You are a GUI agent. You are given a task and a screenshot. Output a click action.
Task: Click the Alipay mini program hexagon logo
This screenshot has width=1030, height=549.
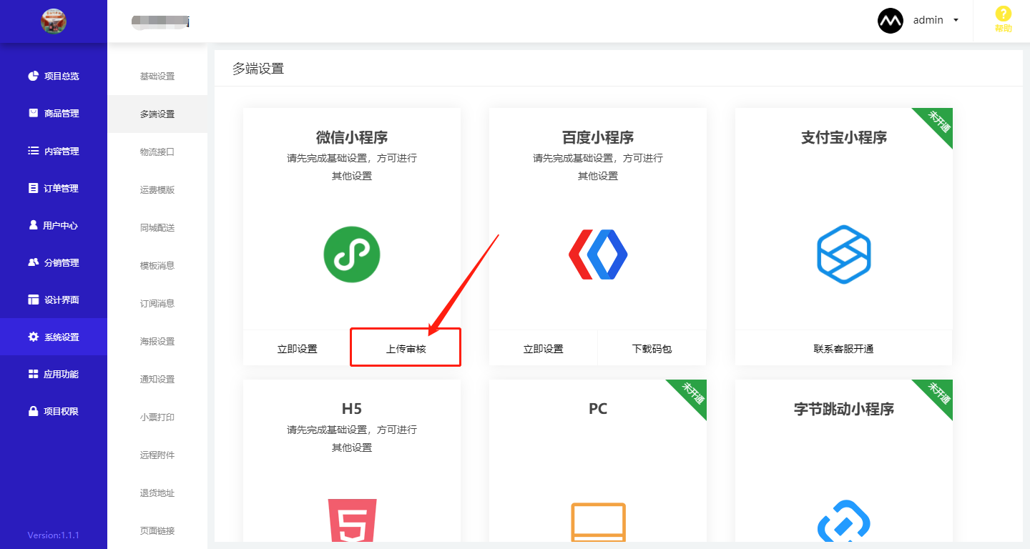click(x=844, y=254)
